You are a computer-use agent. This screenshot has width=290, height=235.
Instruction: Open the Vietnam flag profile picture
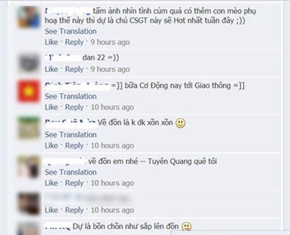[28, 91]
